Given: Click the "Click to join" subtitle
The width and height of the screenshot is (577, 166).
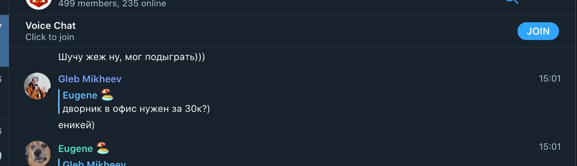Looking at the screenshot, I should coord(50,37).
